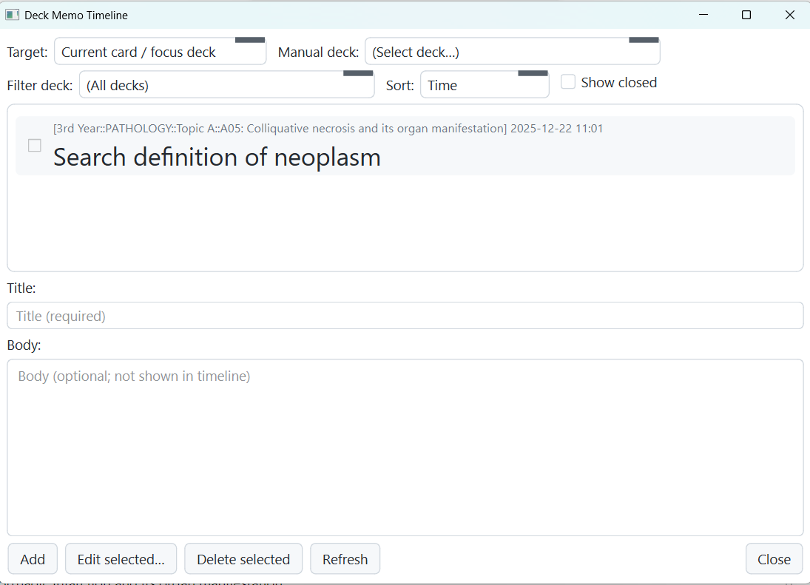810x585 pixels.
Task: Focus the Title required input field
Action: click(x=405, y=316)
